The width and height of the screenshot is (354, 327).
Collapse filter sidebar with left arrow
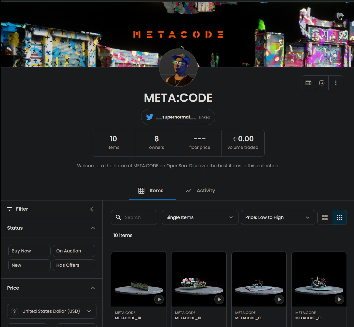coord(93,209)
